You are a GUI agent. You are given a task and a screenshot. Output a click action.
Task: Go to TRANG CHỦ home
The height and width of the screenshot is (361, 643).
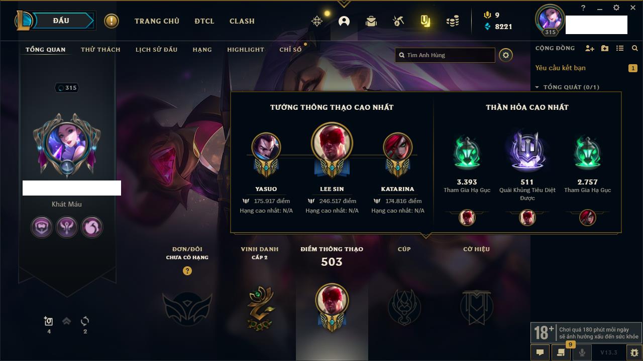[157, 21]
